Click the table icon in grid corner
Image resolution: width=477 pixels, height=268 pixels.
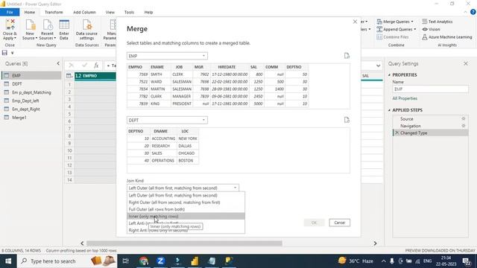(69, 76)
